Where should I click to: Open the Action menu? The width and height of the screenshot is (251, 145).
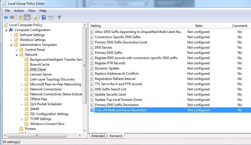click(19, 11)
